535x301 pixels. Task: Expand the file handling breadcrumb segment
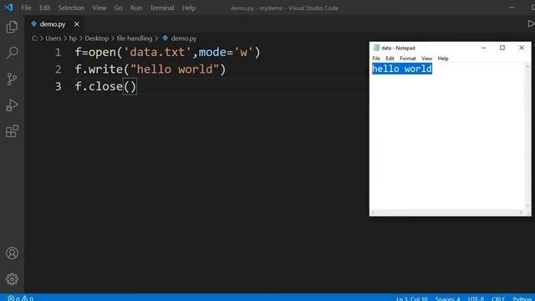[135, 38]
